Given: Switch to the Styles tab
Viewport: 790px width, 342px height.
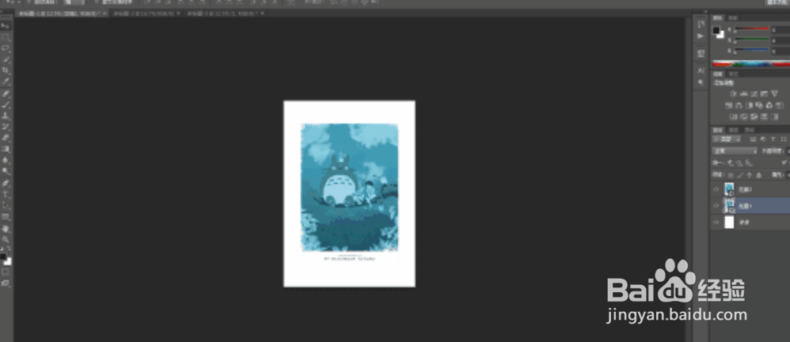Looking at the screenshot, I should point(733,74).
